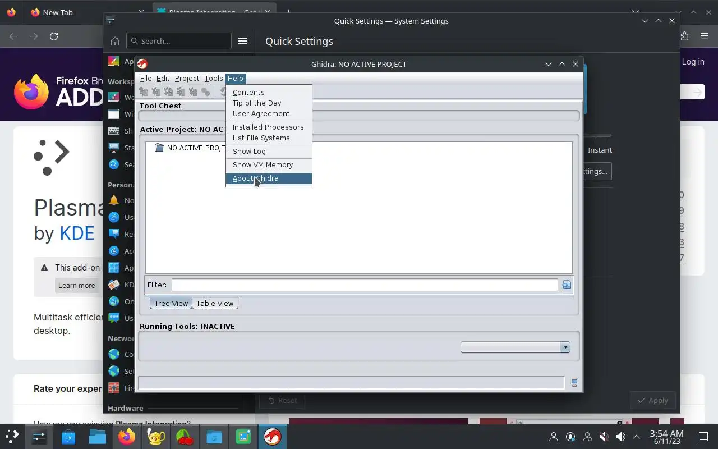Expand hidden system tray icons arrow
The width and height of the screenshot is (718, 449).
click(637, 437)
